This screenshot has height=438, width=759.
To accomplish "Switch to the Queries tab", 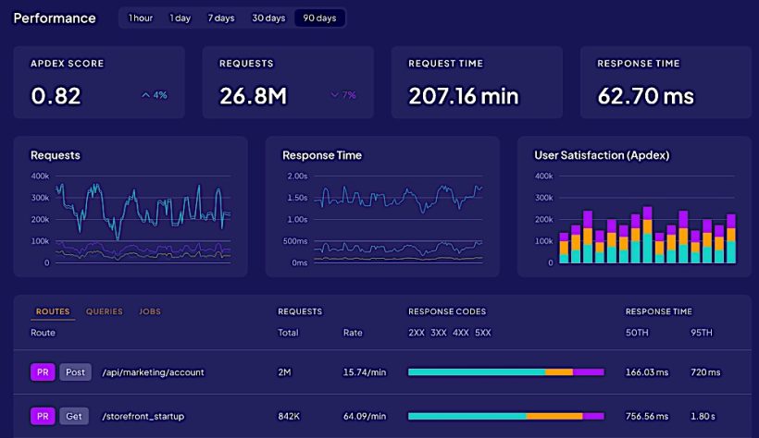I will (x=105, y=311).
